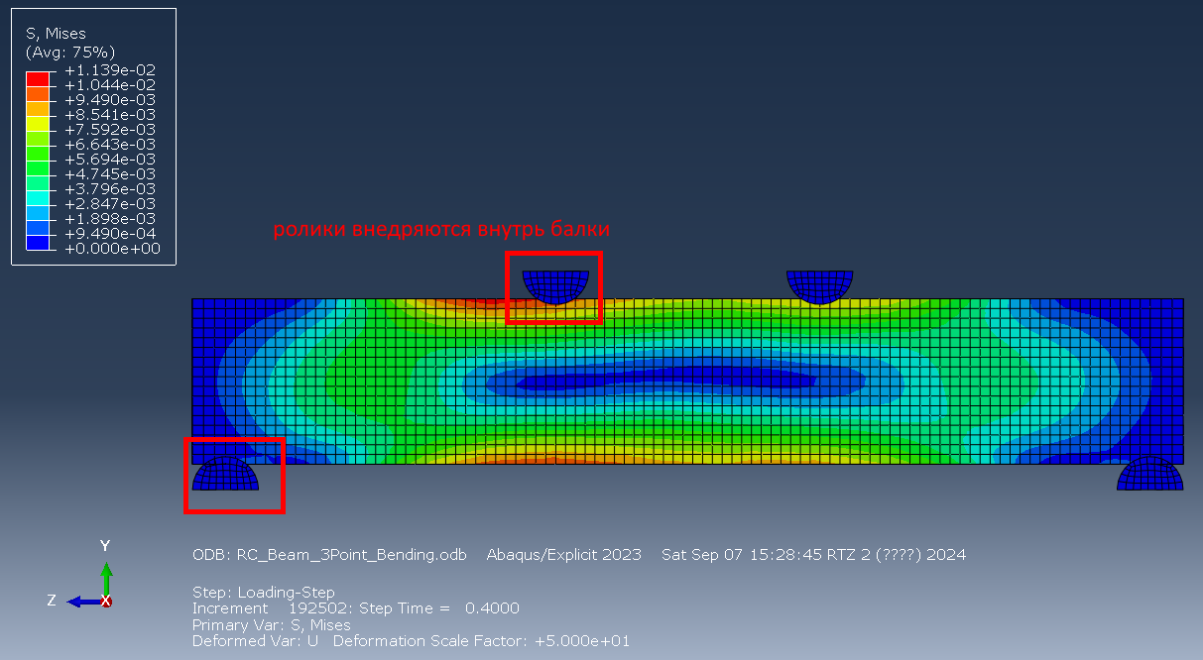Click the legend value +7.592e-03

pos(110,130)
